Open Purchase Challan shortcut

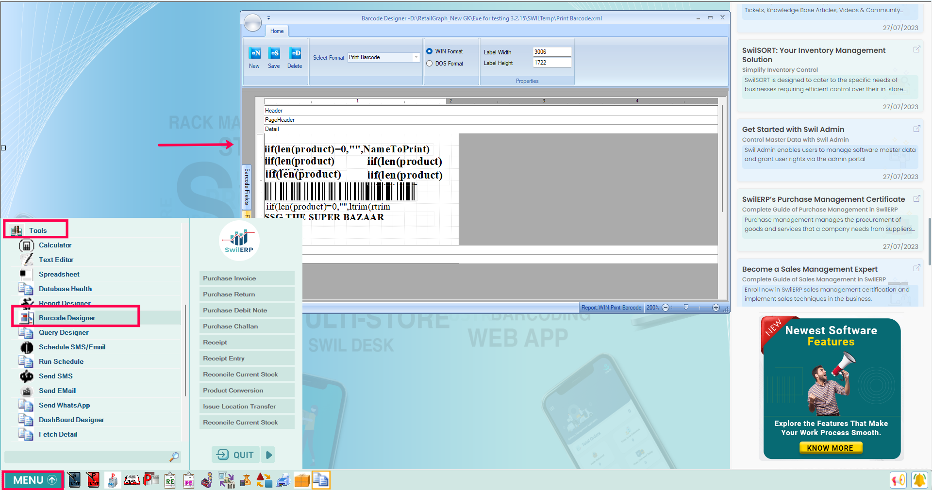tap(247, 327)
